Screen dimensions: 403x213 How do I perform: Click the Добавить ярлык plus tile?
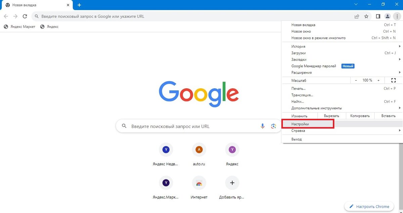[x=232, y=188]
